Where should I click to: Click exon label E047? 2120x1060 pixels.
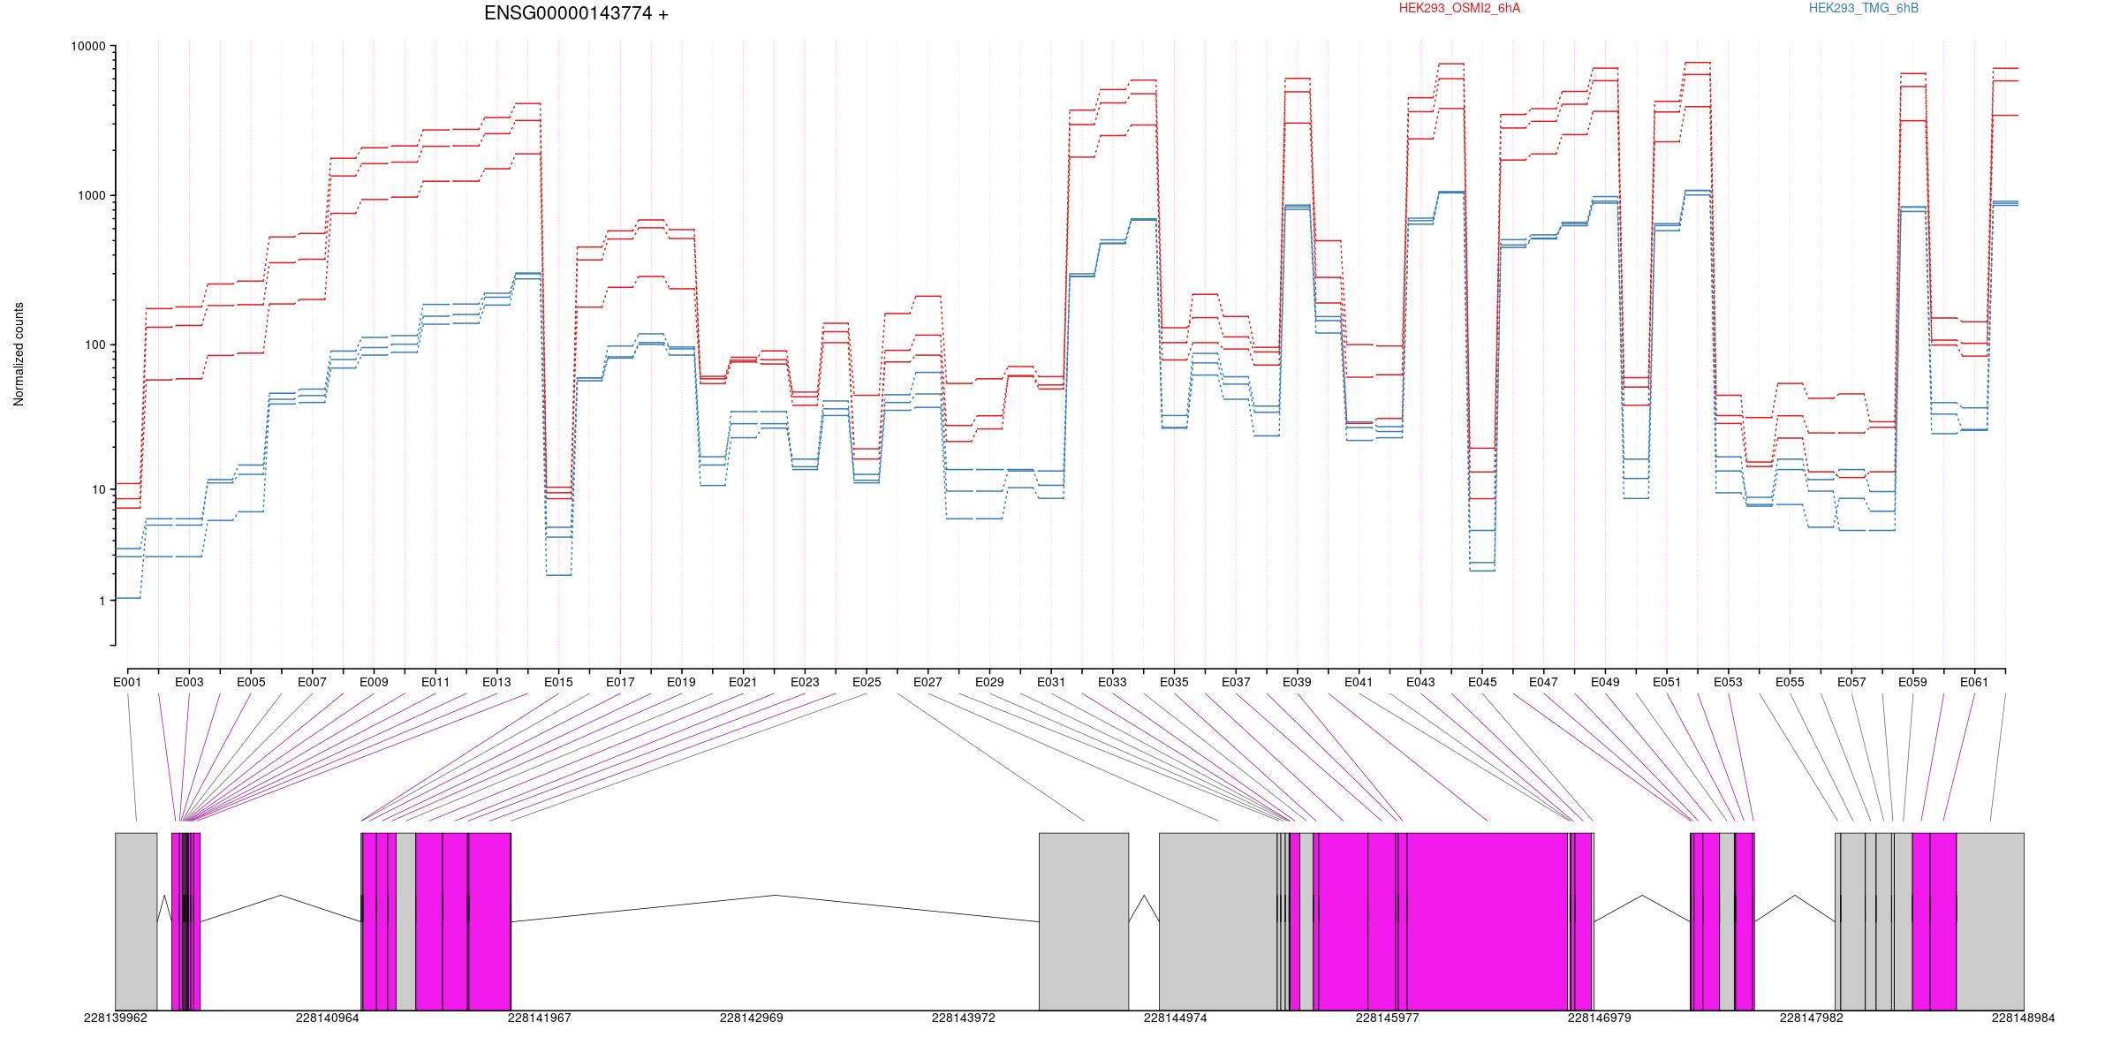pyautogui.click(x=1543, y=682)
